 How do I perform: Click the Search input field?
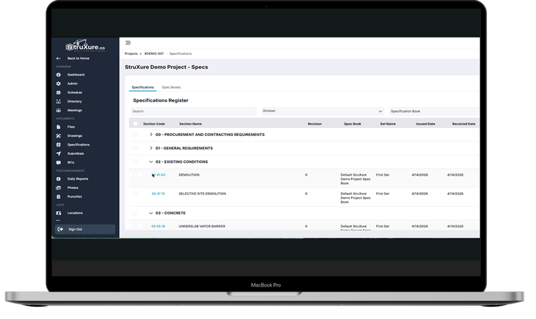(x=193, y=111)
